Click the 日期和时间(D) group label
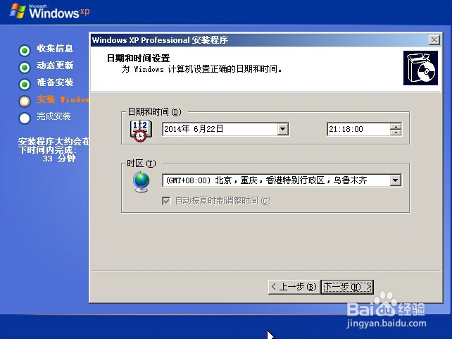The height and width of the screenshot is (339, 452). (x=154, y=112)
